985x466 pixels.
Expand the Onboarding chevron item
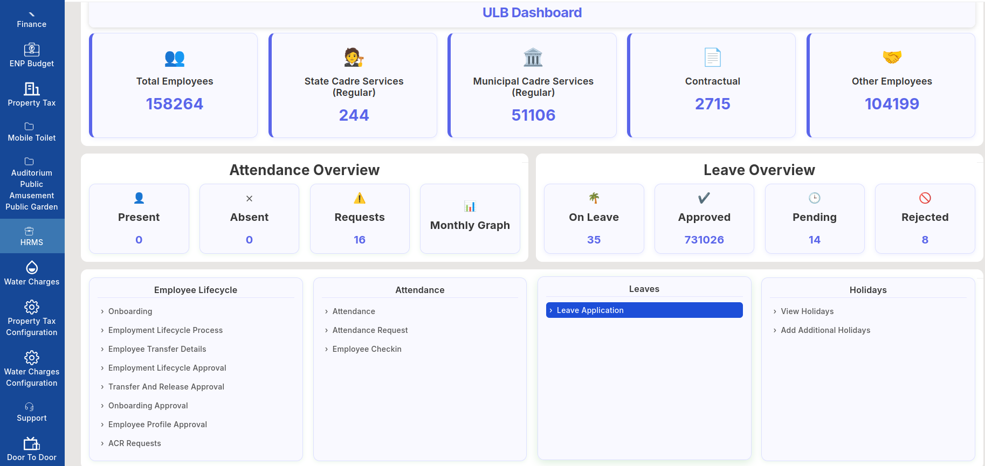[126, 311]
